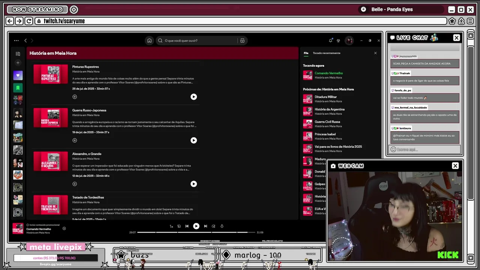Skip forward 15 seconds
This screenshot has height=270, width=480.
click(x=213, y=226)
